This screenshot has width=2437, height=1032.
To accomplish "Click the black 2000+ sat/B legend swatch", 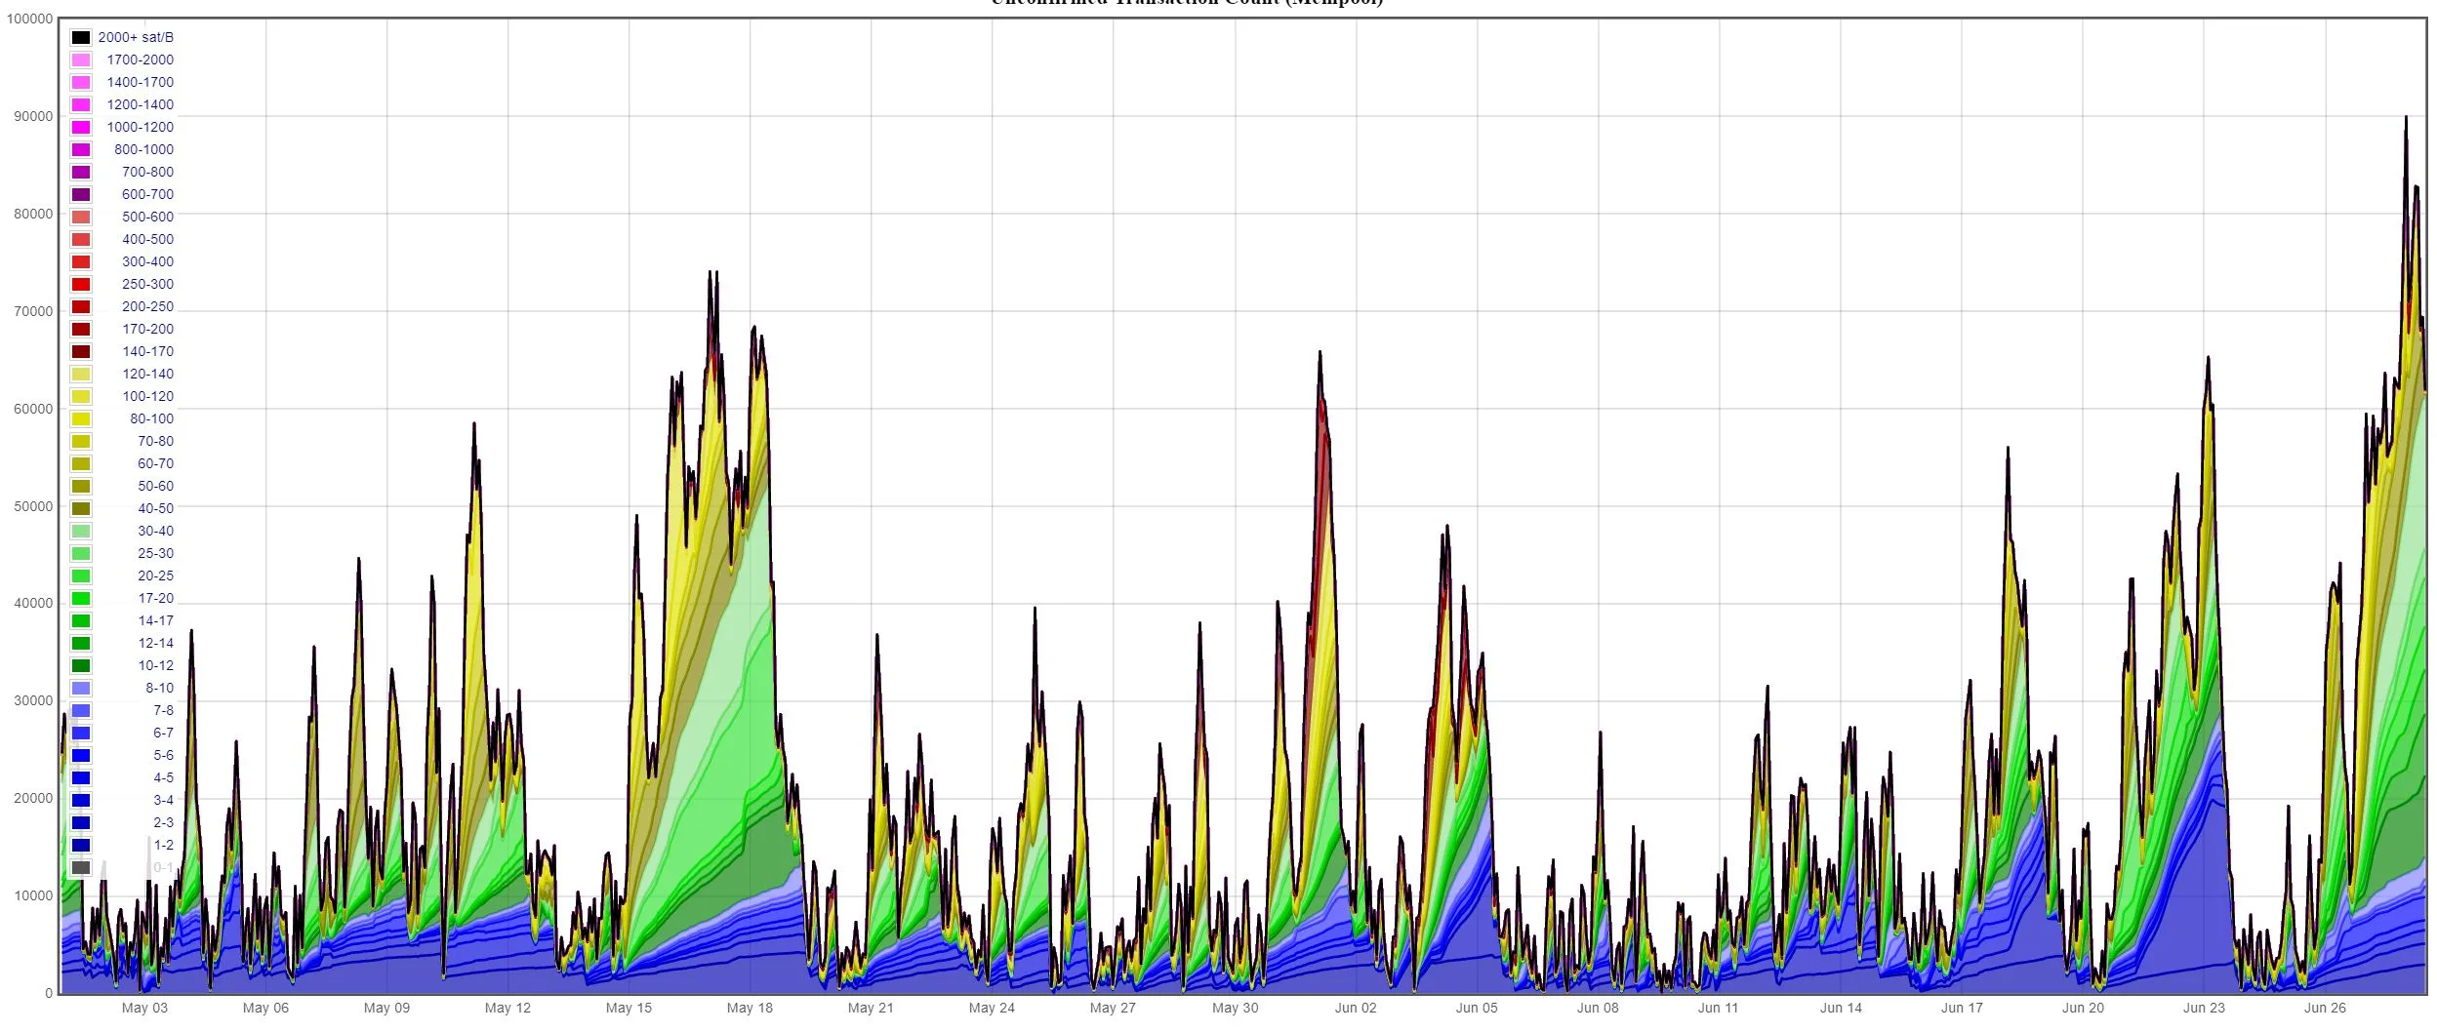I will [81, 38].
